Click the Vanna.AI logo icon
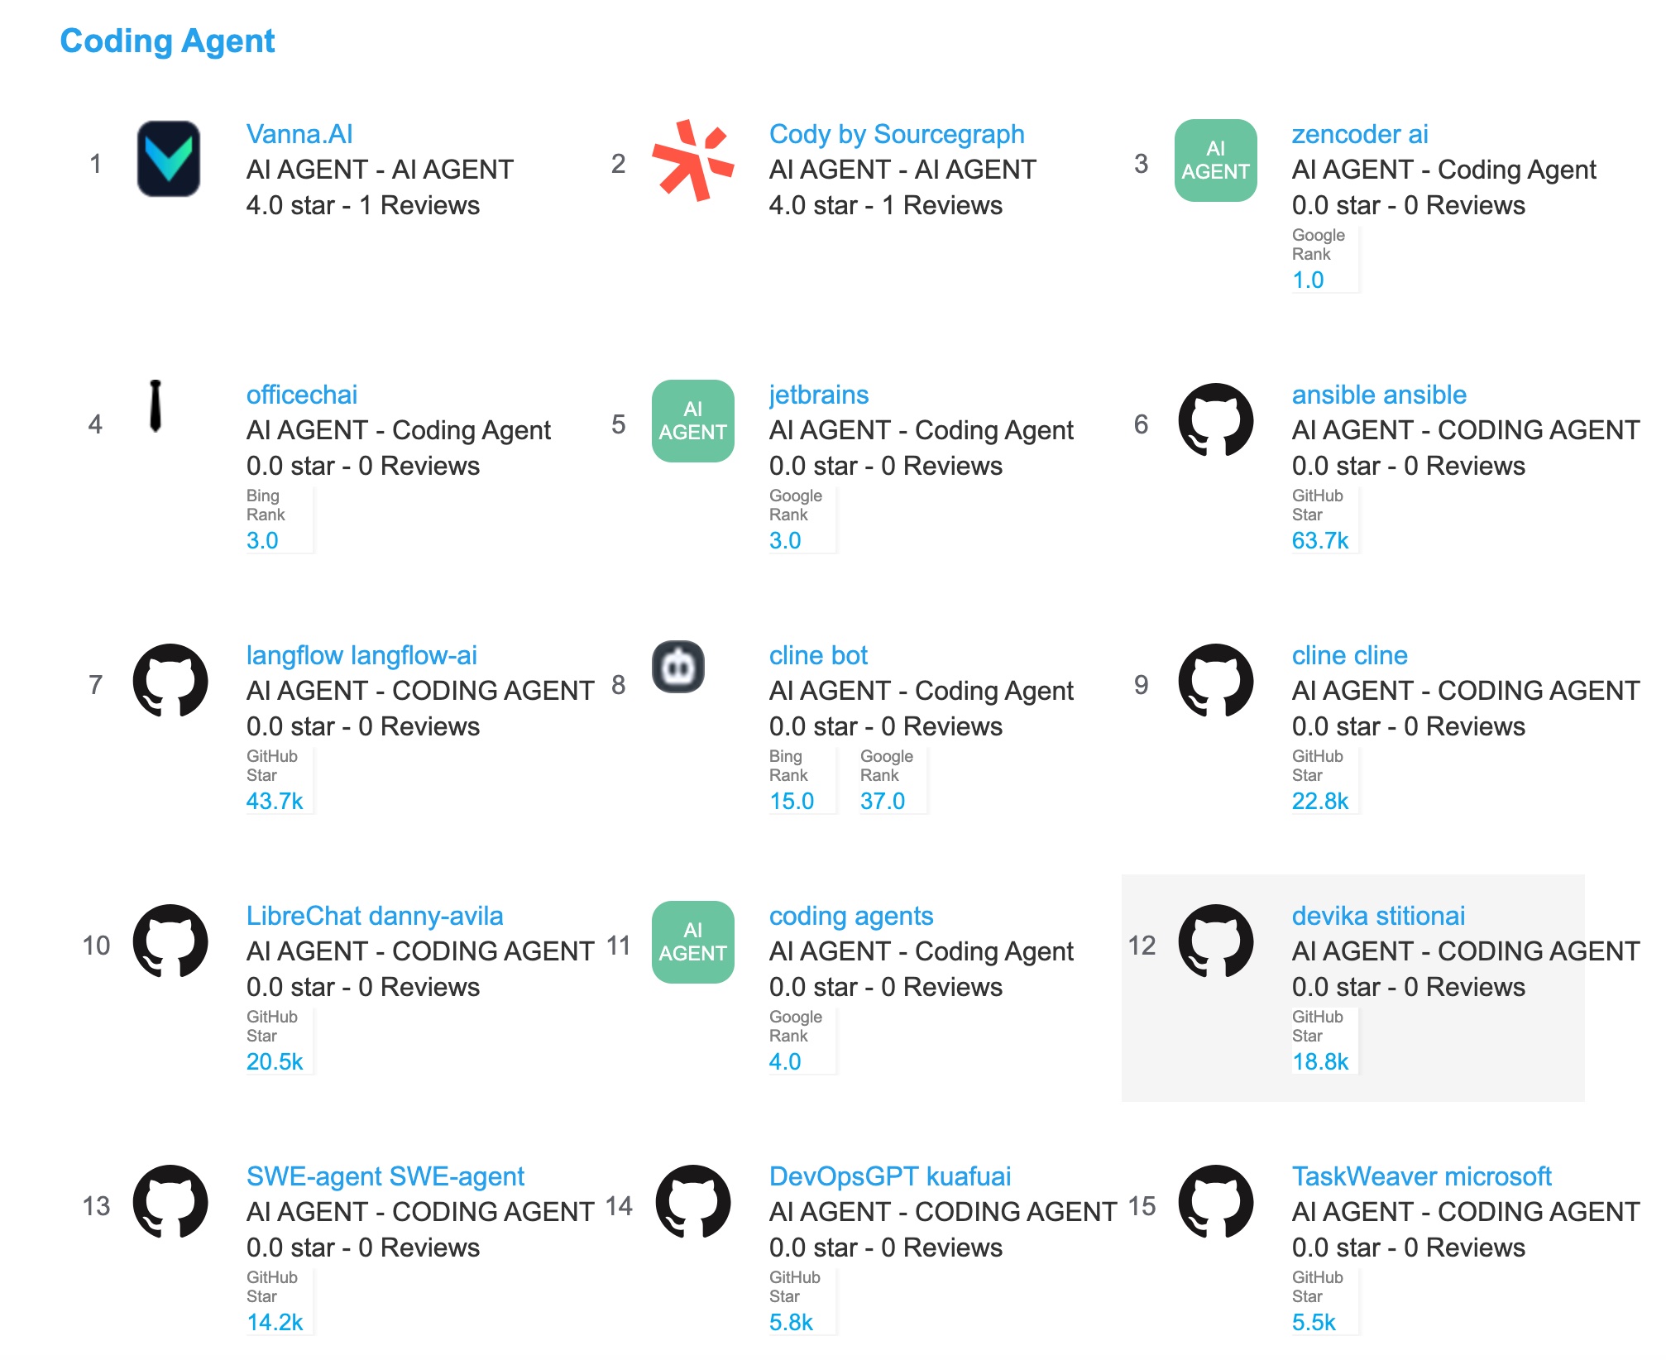Viewport: 1666px width, 1360px height. [169, 159]
